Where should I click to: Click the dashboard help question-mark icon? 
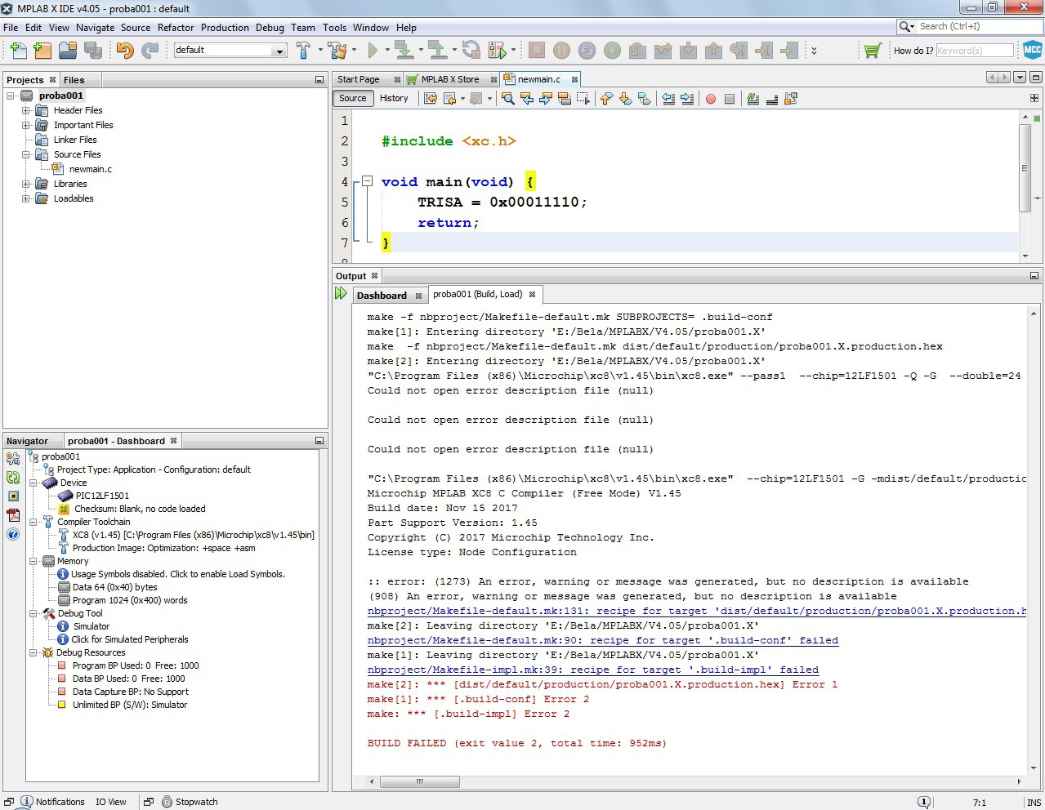pyautogui.click(x=13, y=534)
